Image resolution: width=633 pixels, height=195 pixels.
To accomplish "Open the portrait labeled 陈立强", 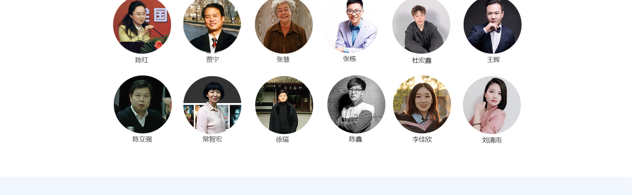I will tap(143, 104).
